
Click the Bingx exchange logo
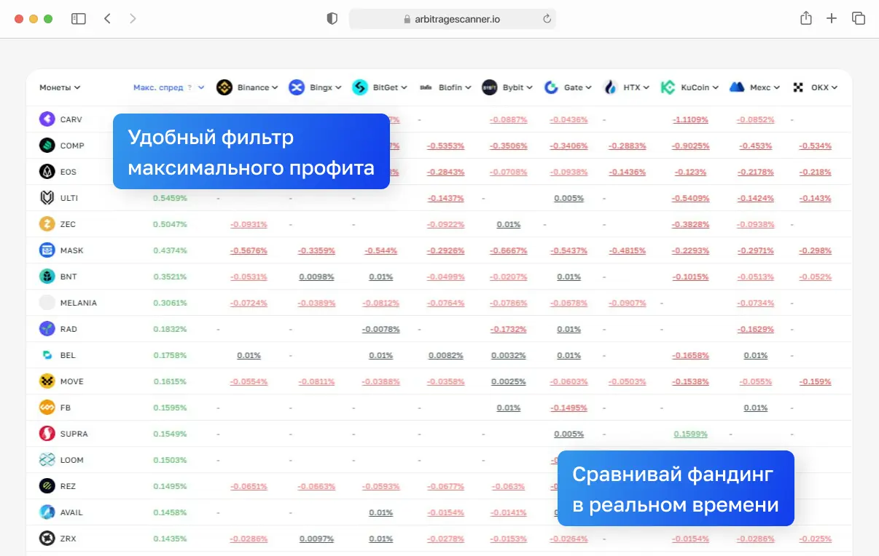pos(296,87)
